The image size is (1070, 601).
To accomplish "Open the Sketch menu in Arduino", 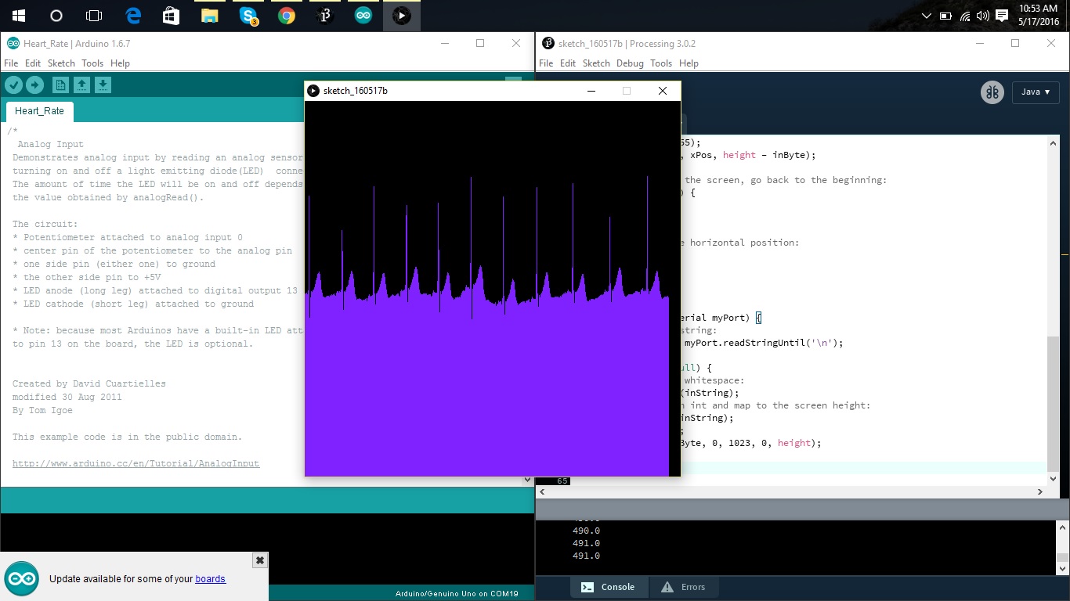I will [61, 63].
